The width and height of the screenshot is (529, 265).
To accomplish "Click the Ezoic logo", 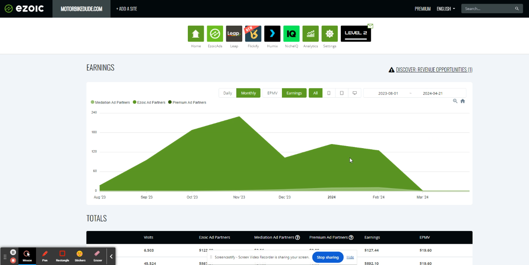I will 24,8.
